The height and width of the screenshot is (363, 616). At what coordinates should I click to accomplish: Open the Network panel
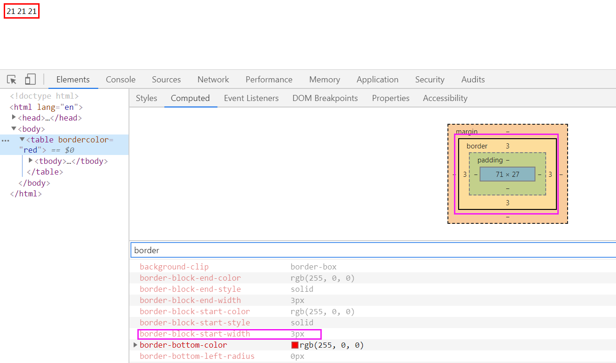(x=213, y=80)
